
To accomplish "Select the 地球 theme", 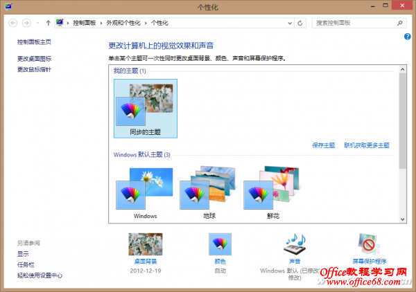I will point(209,192).
